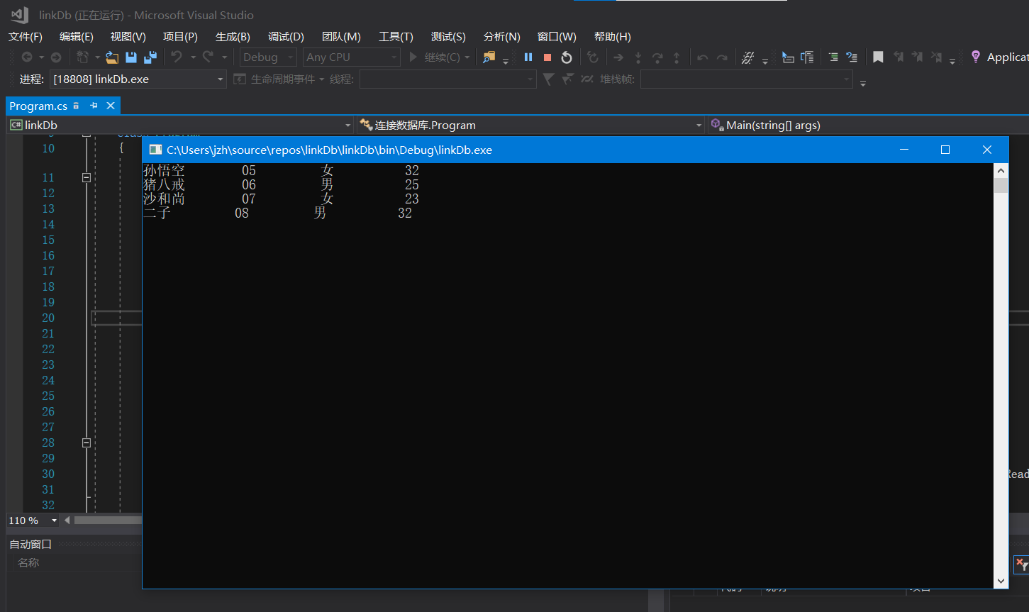Toggle a bookmark on current line

(x=878, y=57)
